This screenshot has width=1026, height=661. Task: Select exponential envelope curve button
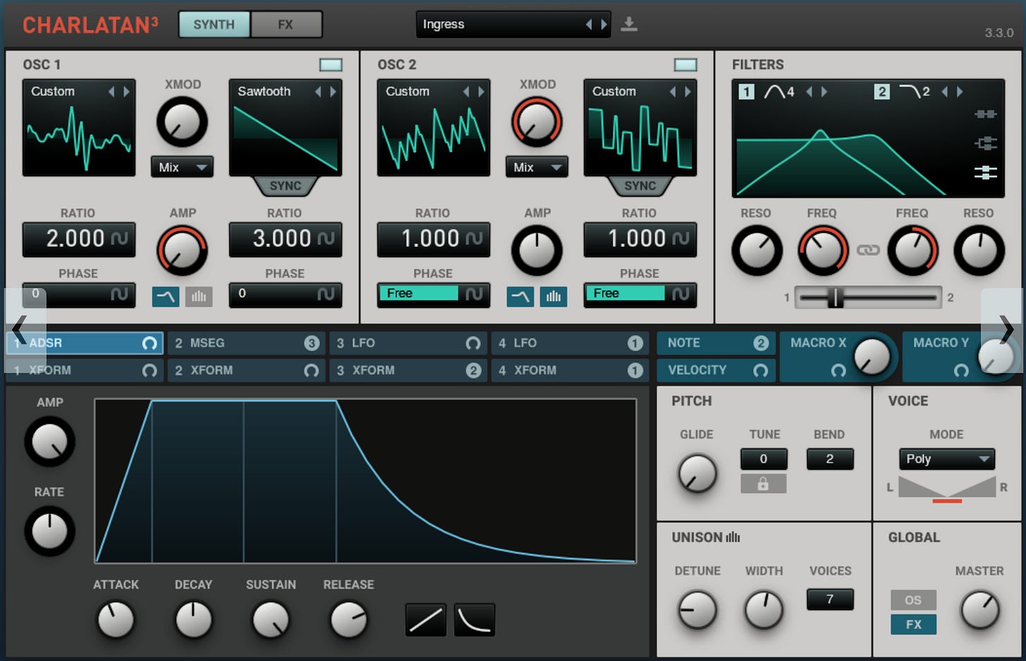coord(474,620)
